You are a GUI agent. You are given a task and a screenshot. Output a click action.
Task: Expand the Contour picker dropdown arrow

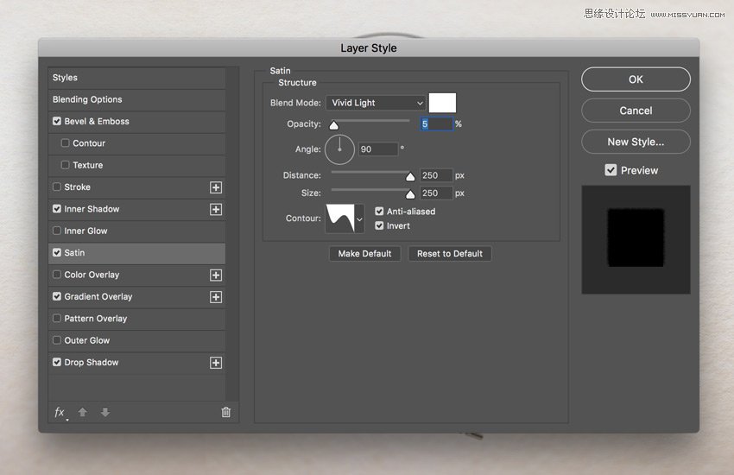[359, 219]
